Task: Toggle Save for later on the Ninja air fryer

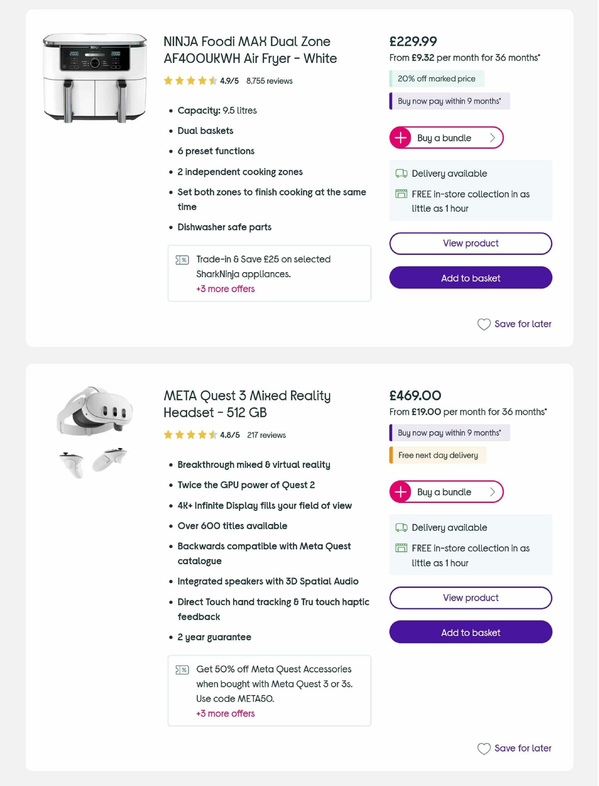Action: tap(515, 324)
